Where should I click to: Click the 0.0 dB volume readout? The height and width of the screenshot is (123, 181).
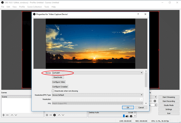coord(131,113)
